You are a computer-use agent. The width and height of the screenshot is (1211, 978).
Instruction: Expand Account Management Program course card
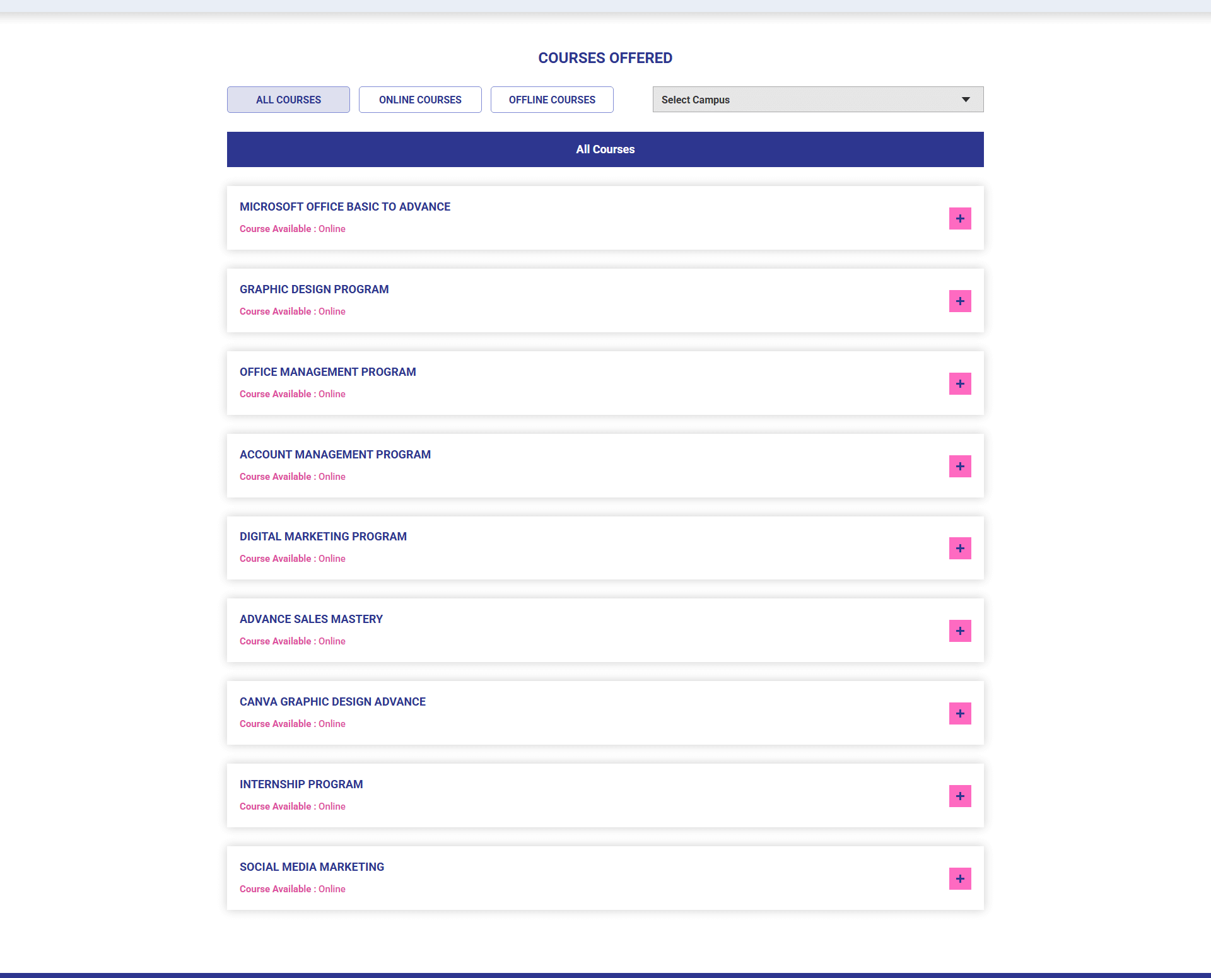pos(960,466)
